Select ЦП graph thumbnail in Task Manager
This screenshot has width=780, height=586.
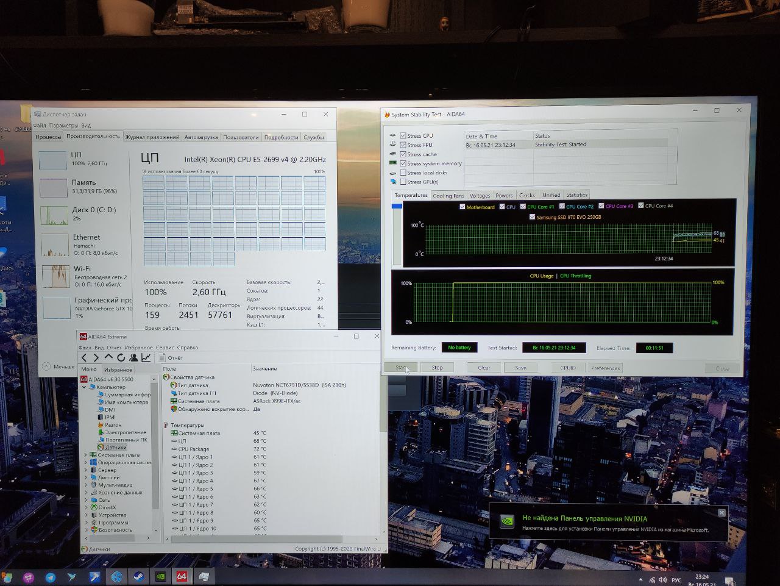tap(52, 160)
